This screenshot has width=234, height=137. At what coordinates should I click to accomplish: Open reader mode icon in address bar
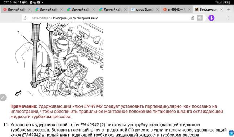[193, 18]
